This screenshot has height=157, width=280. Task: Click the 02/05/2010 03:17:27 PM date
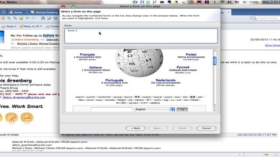[x=257, y=135]
